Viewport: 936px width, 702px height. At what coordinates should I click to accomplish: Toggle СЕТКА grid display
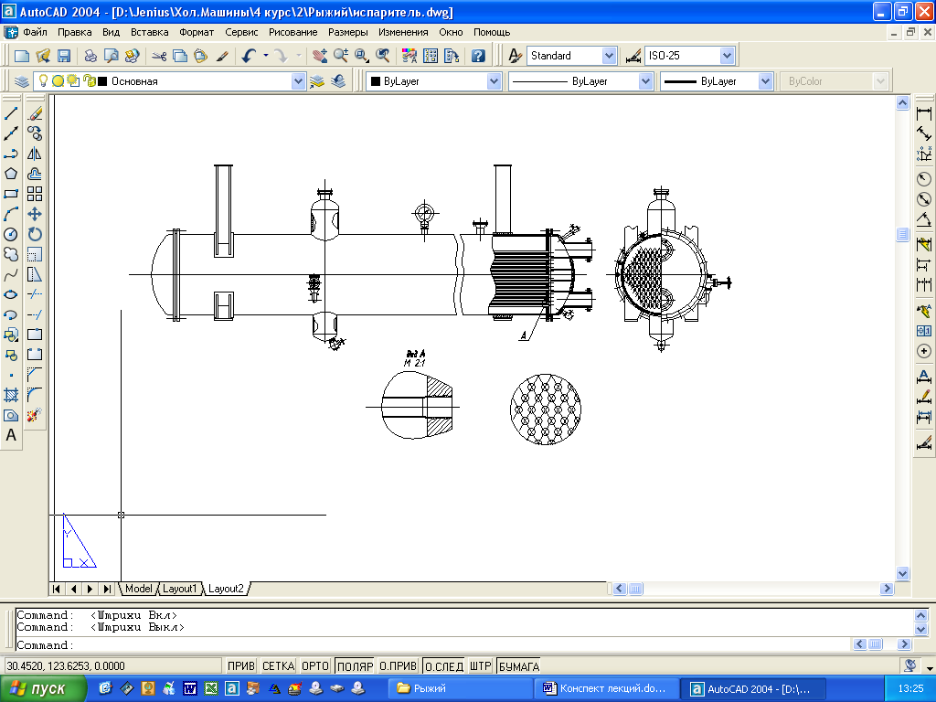click(278, 665)
